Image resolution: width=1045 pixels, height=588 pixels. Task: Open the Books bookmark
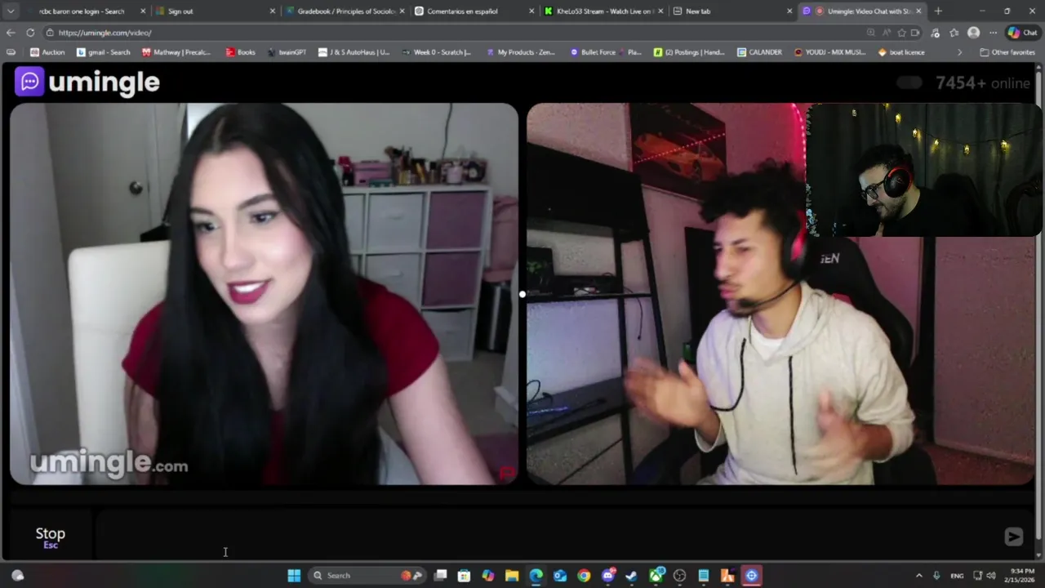point(241,52)
